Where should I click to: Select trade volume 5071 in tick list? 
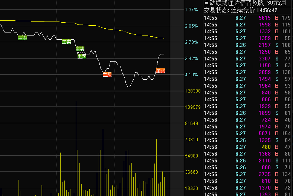pos(265,133)
